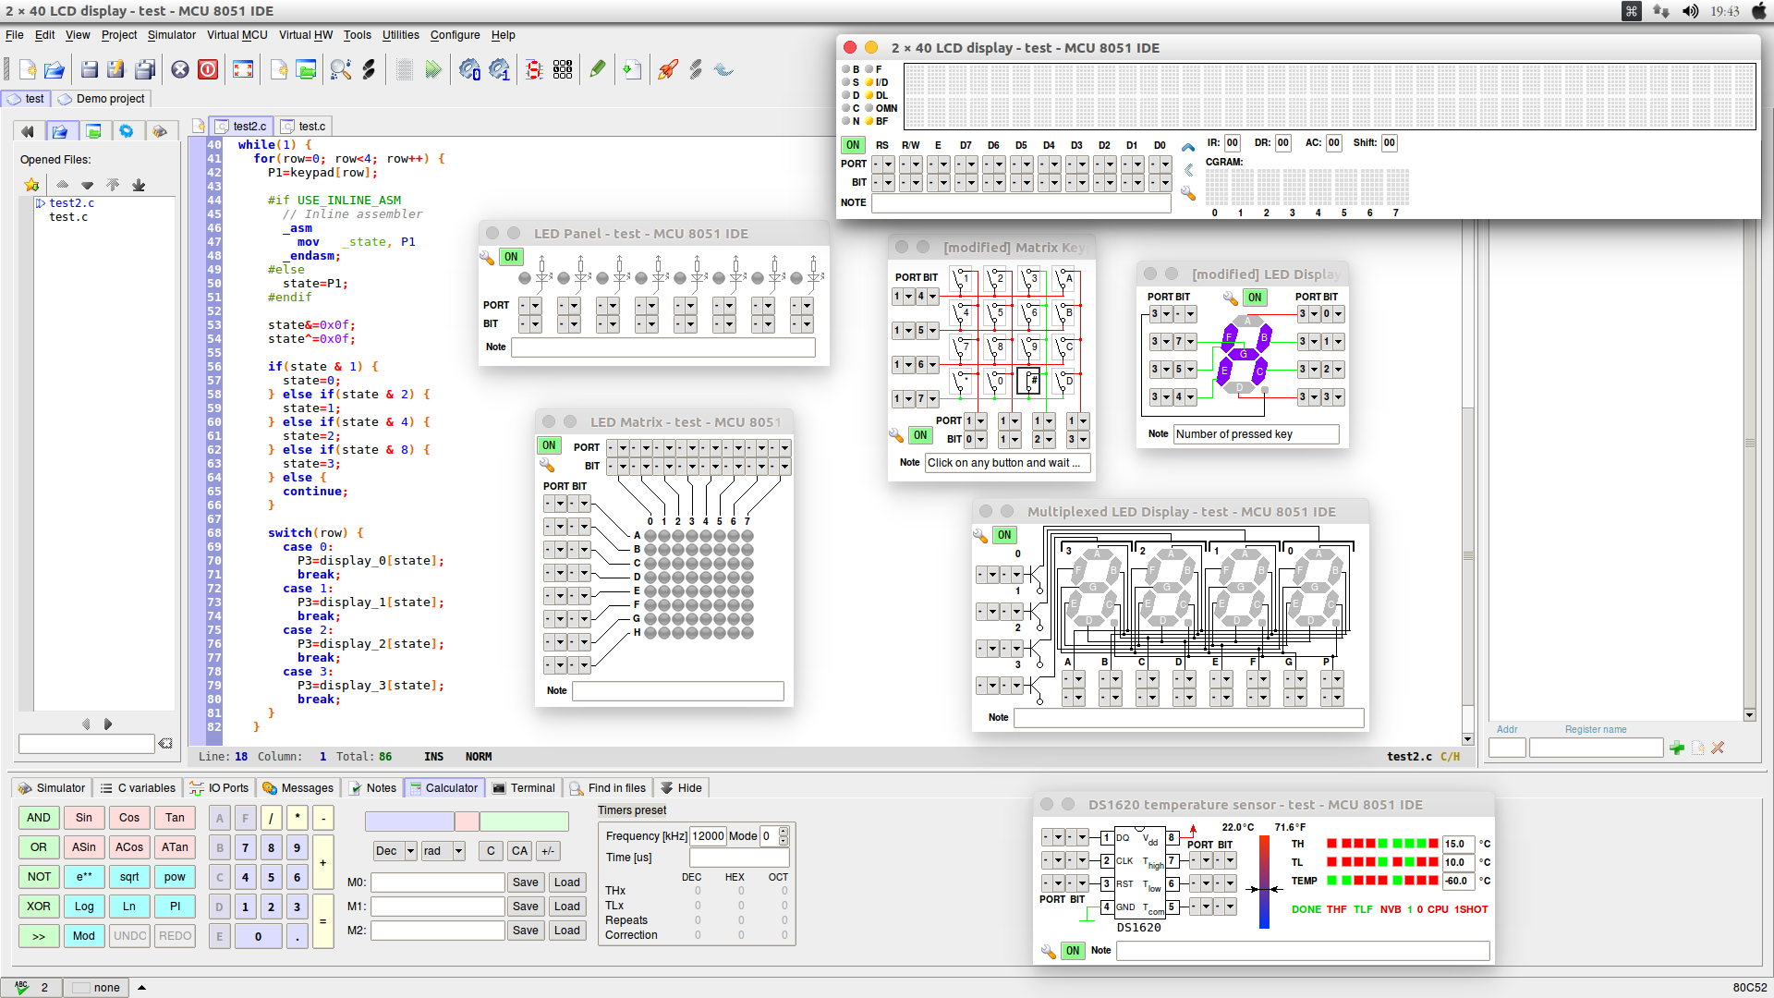Click Save button next to M0
The width and height of the screenshot is (1774, 998).
pyautogui.click(x=526, y=882)
